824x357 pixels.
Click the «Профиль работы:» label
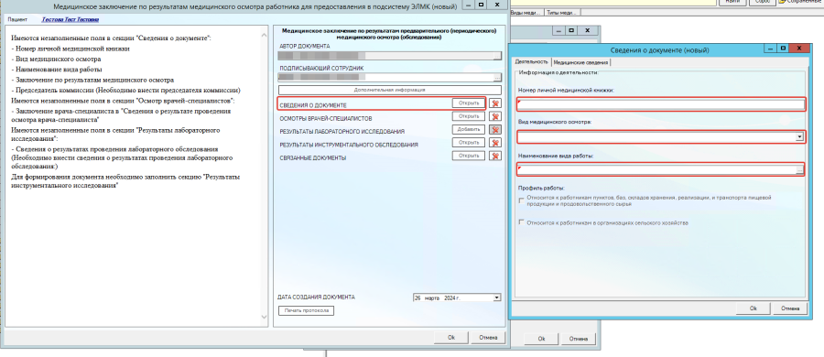click(x=541, y=189)
